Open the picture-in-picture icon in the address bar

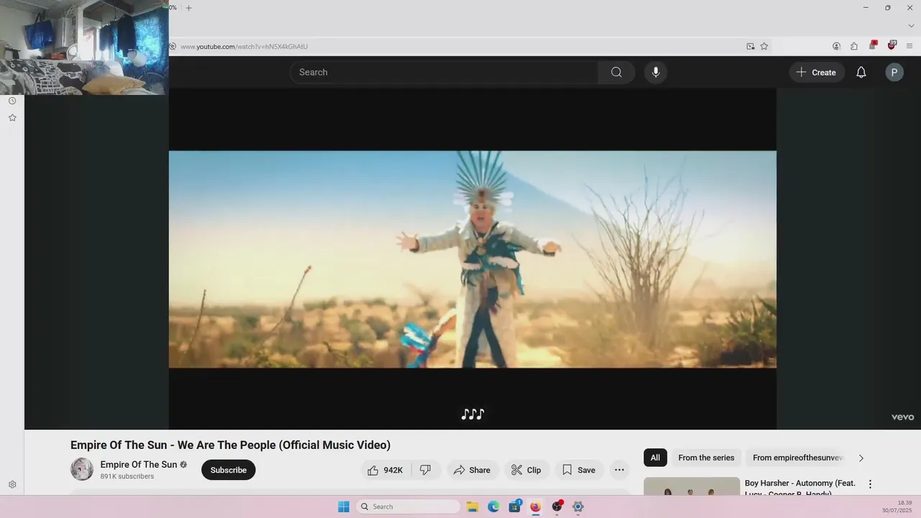click(x=750, y=46)
